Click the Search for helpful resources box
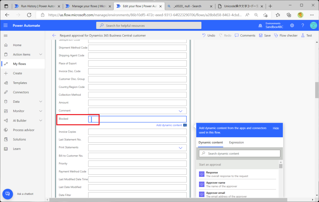 [x=149, y=26]
